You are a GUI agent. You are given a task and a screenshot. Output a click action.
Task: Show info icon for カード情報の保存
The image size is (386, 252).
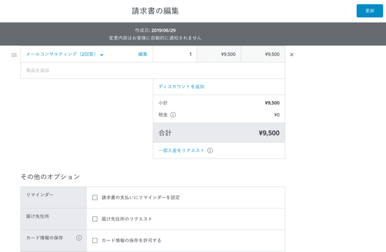[x=79, y=238]
